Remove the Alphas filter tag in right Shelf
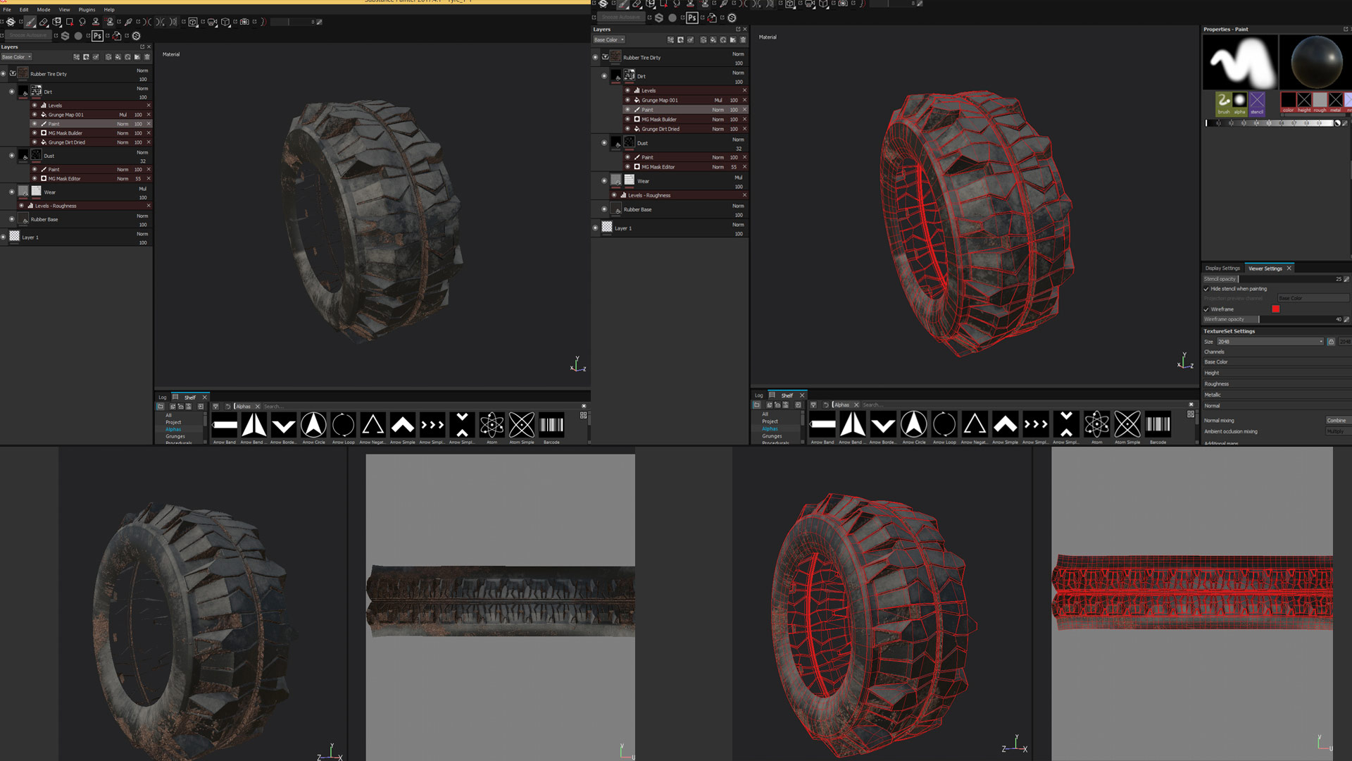 coord(856,405)
